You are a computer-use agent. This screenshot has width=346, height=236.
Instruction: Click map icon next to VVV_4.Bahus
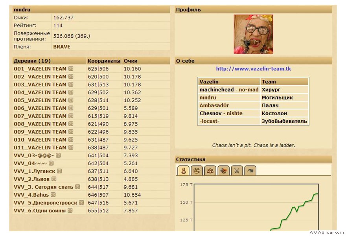(x=53, y=195)
